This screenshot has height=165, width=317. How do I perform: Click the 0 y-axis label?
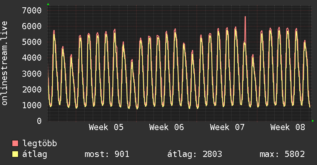point(39,121)
